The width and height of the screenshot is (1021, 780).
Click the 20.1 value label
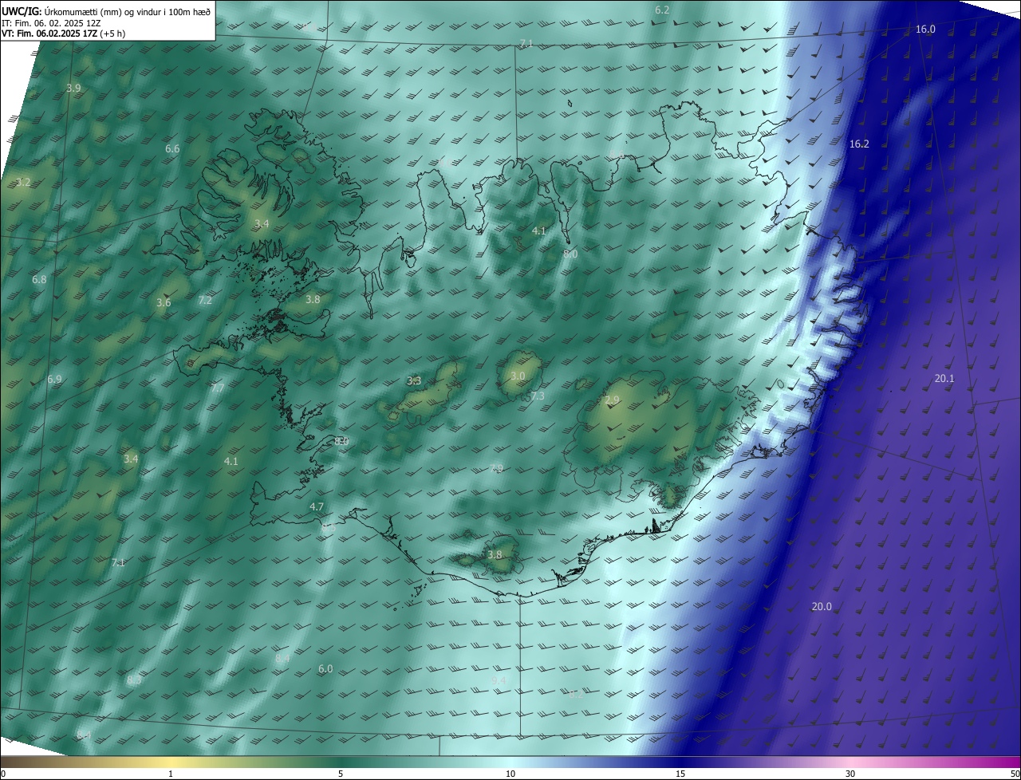[x=944, y=379]
